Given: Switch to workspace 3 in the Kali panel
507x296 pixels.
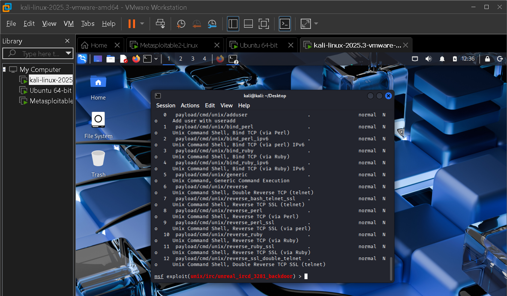Looking at the screenshot, I should (x=192, y=59).
